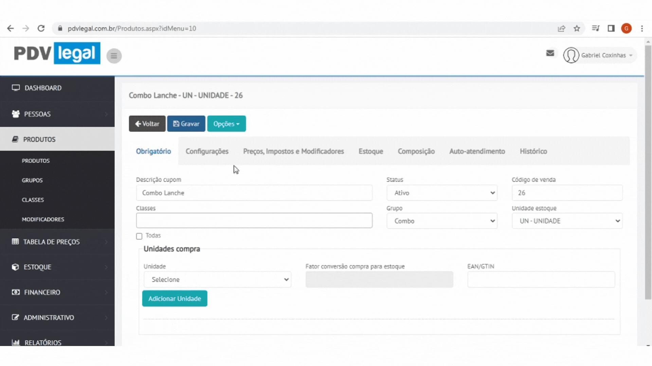The height and width of the screenshot is (366, 652).
Task: Click the Estoque box icon in sidebar
Action: click(x=15, y=267)
